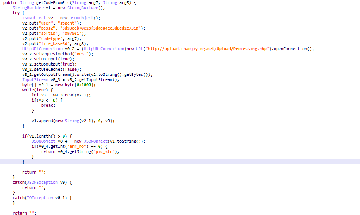Select the 0x1000 buffer size literal
The image size is (360, 215).
(84, 85)
